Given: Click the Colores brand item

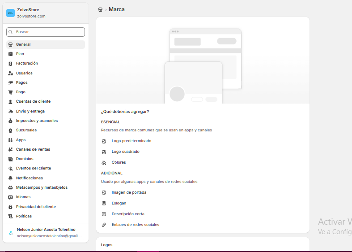Looking at the screenshot, I should (x=119, y=162).
